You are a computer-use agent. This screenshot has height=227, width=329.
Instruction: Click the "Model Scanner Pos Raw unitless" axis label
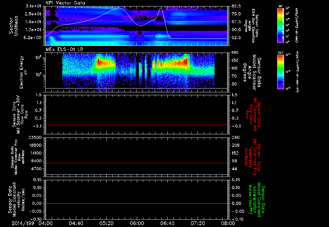[x=18, y=157]
